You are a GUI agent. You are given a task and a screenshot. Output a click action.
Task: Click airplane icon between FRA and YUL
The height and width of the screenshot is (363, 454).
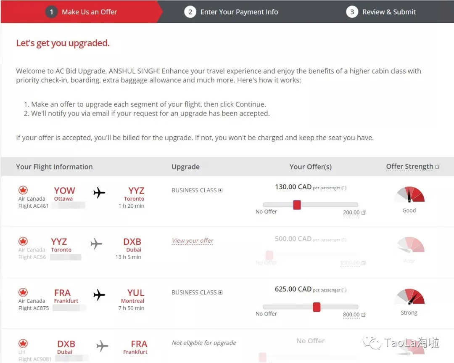point(99,295)
